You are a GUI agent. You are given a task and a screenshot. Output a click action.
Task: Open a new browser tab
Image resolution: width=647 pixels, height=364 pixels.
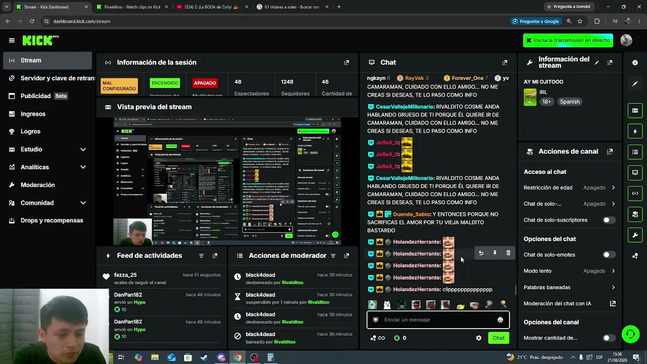click(339, 7)
